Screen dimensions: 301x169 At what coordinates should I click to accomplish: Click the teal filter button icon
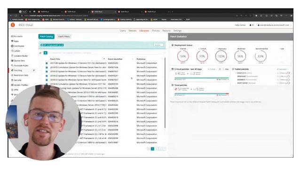[46, 53]
